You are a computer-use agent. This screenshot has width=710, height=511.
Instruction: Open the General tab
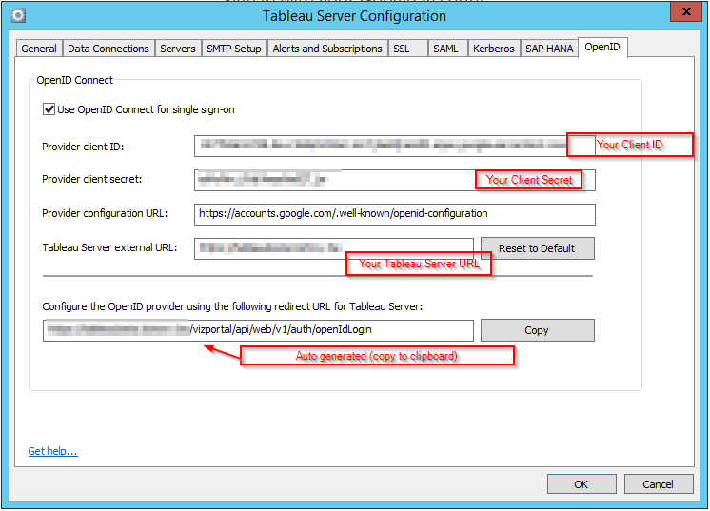pos(39,49)
